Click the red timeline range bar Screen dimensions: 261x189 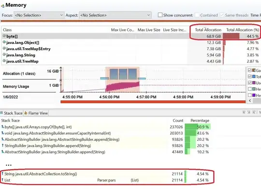(153, 102)
